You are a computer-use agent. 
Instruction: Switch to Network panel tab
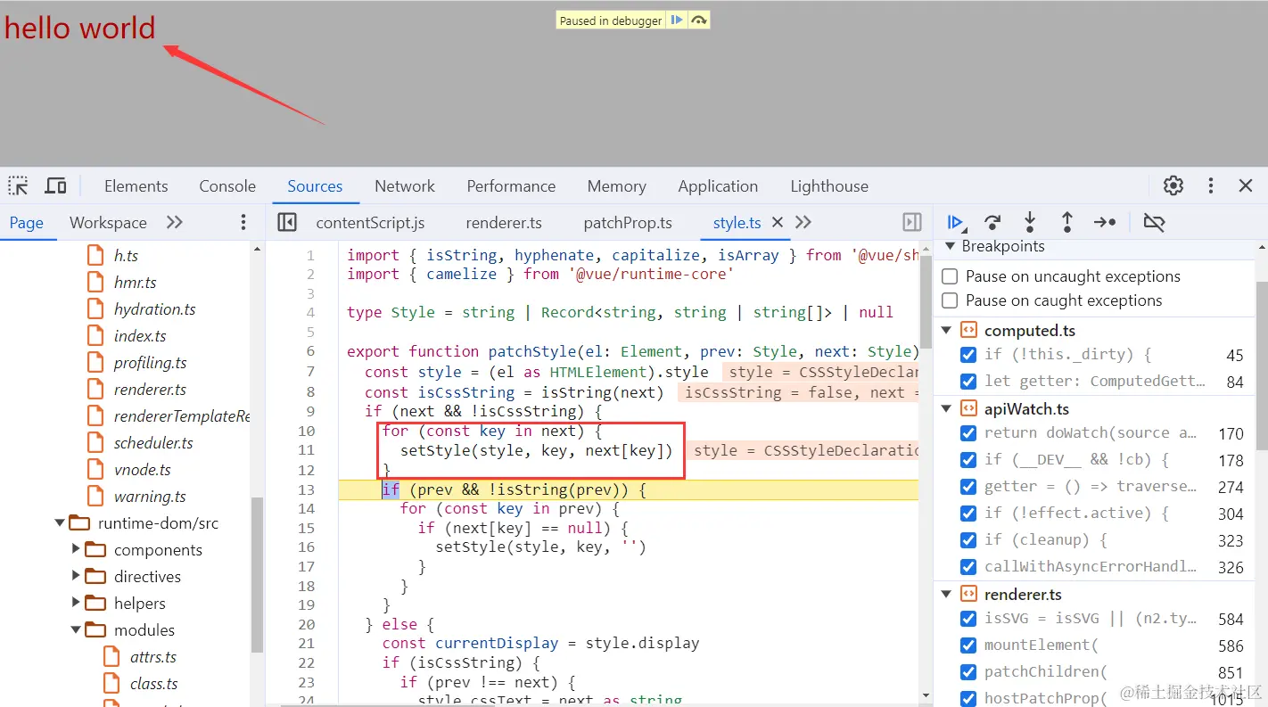405,185
